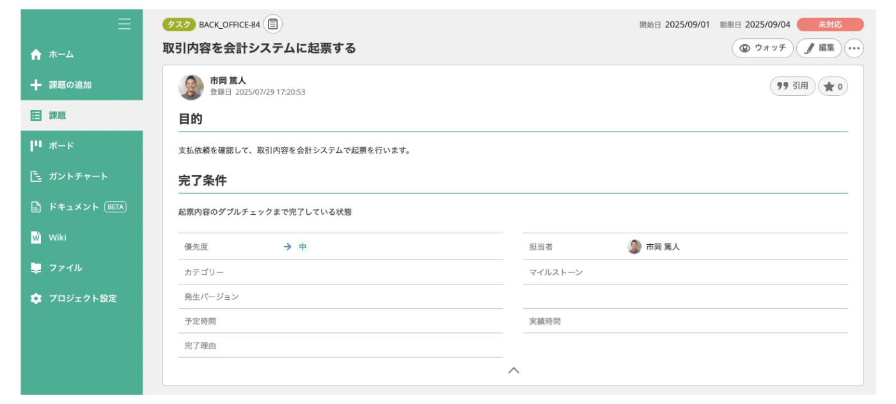Click registration date 2025/07/29 17:20:53

[x=271, y=92]
